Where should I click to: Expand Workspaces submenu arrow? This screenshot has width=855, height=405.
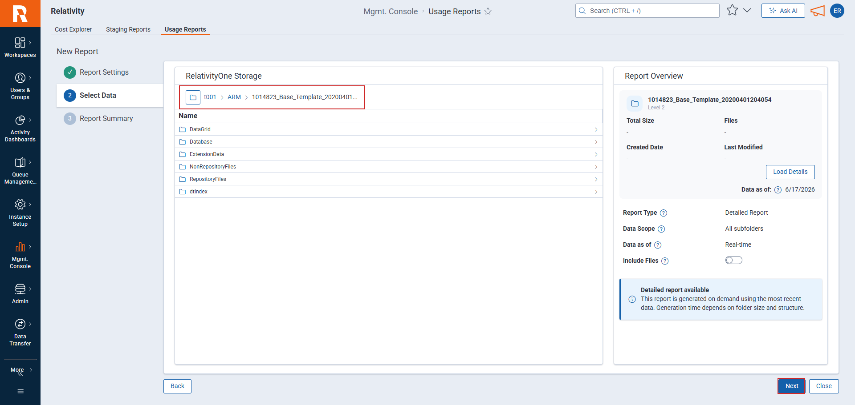(x=30, y=43)
